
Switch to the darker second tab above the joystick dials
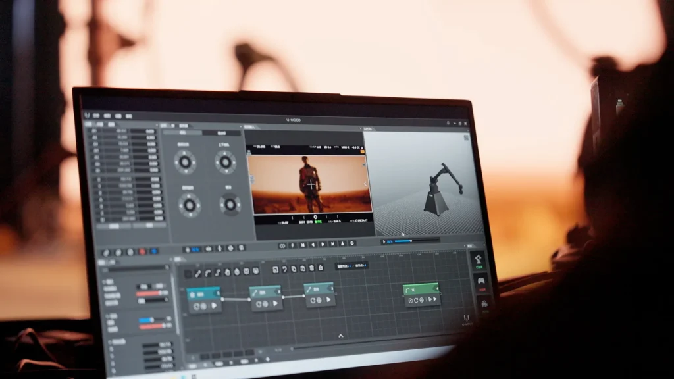click(x=222, y=133)
